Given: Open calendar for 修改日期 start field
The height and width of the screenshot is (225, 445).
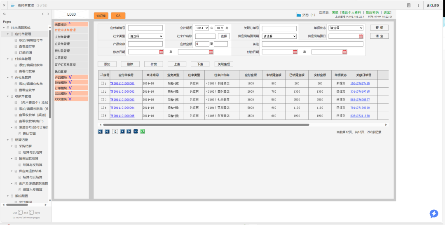Looking at the screenshot, I should [161, 52].
